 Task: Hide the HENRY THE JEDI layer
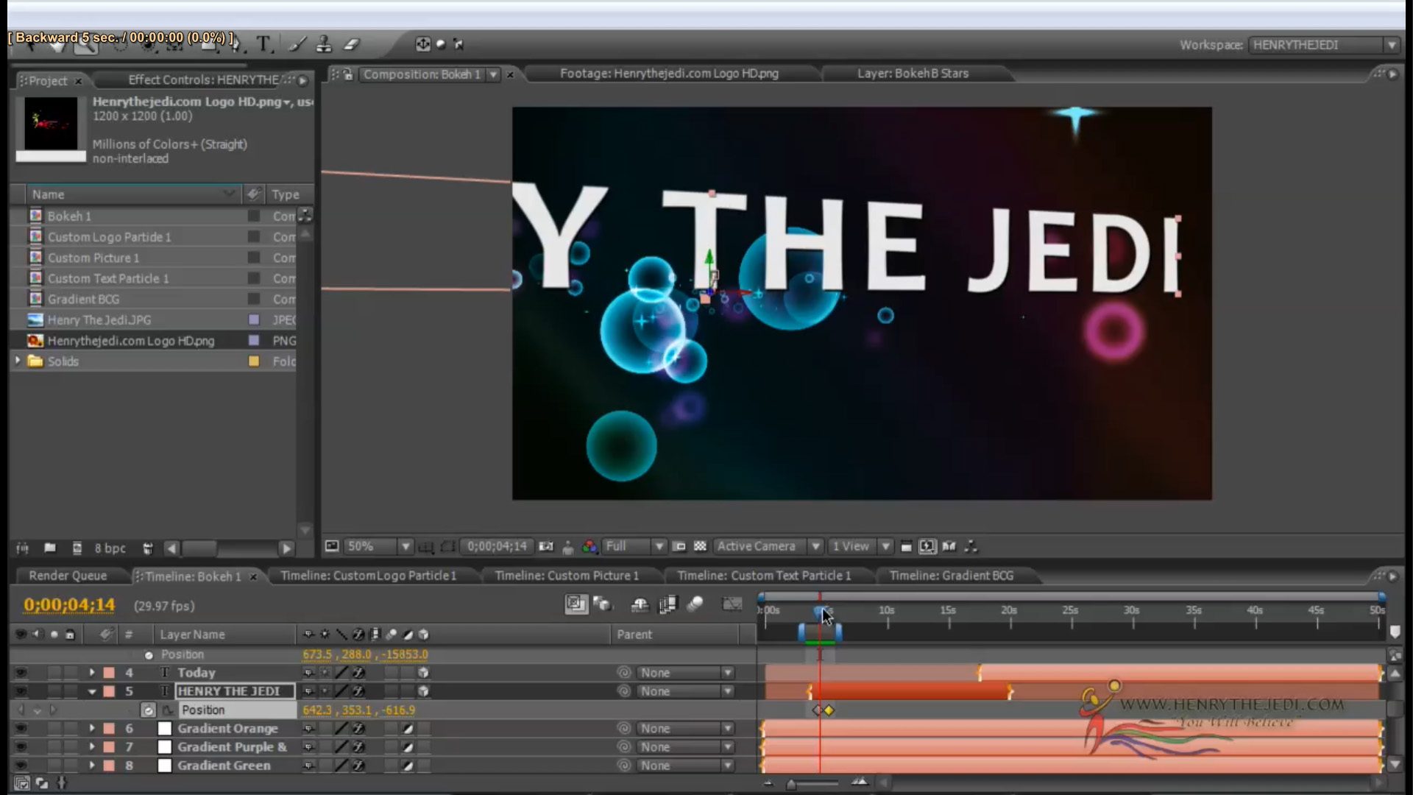21,691
